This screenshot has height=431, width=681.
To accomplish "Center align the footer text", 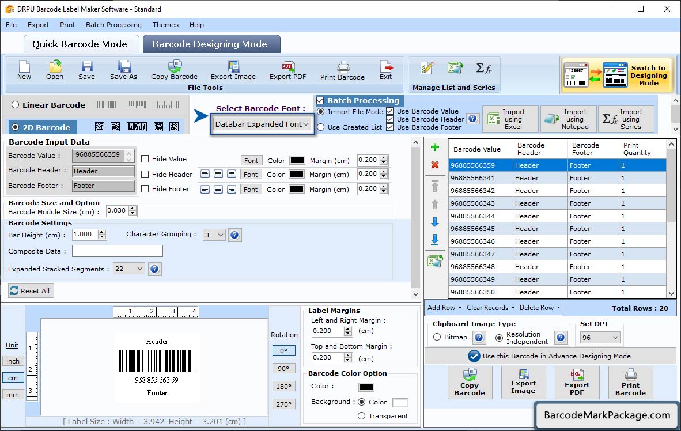I will coord(218,190).
